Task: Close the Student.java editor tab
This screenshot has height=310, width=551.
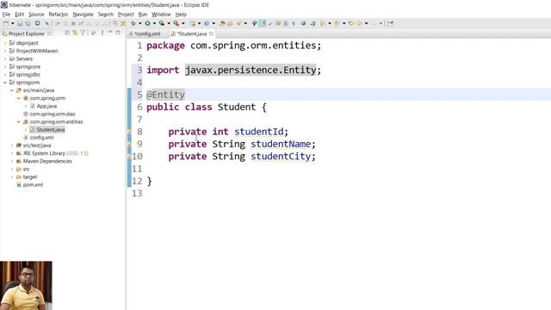Action: coord(211,34)
